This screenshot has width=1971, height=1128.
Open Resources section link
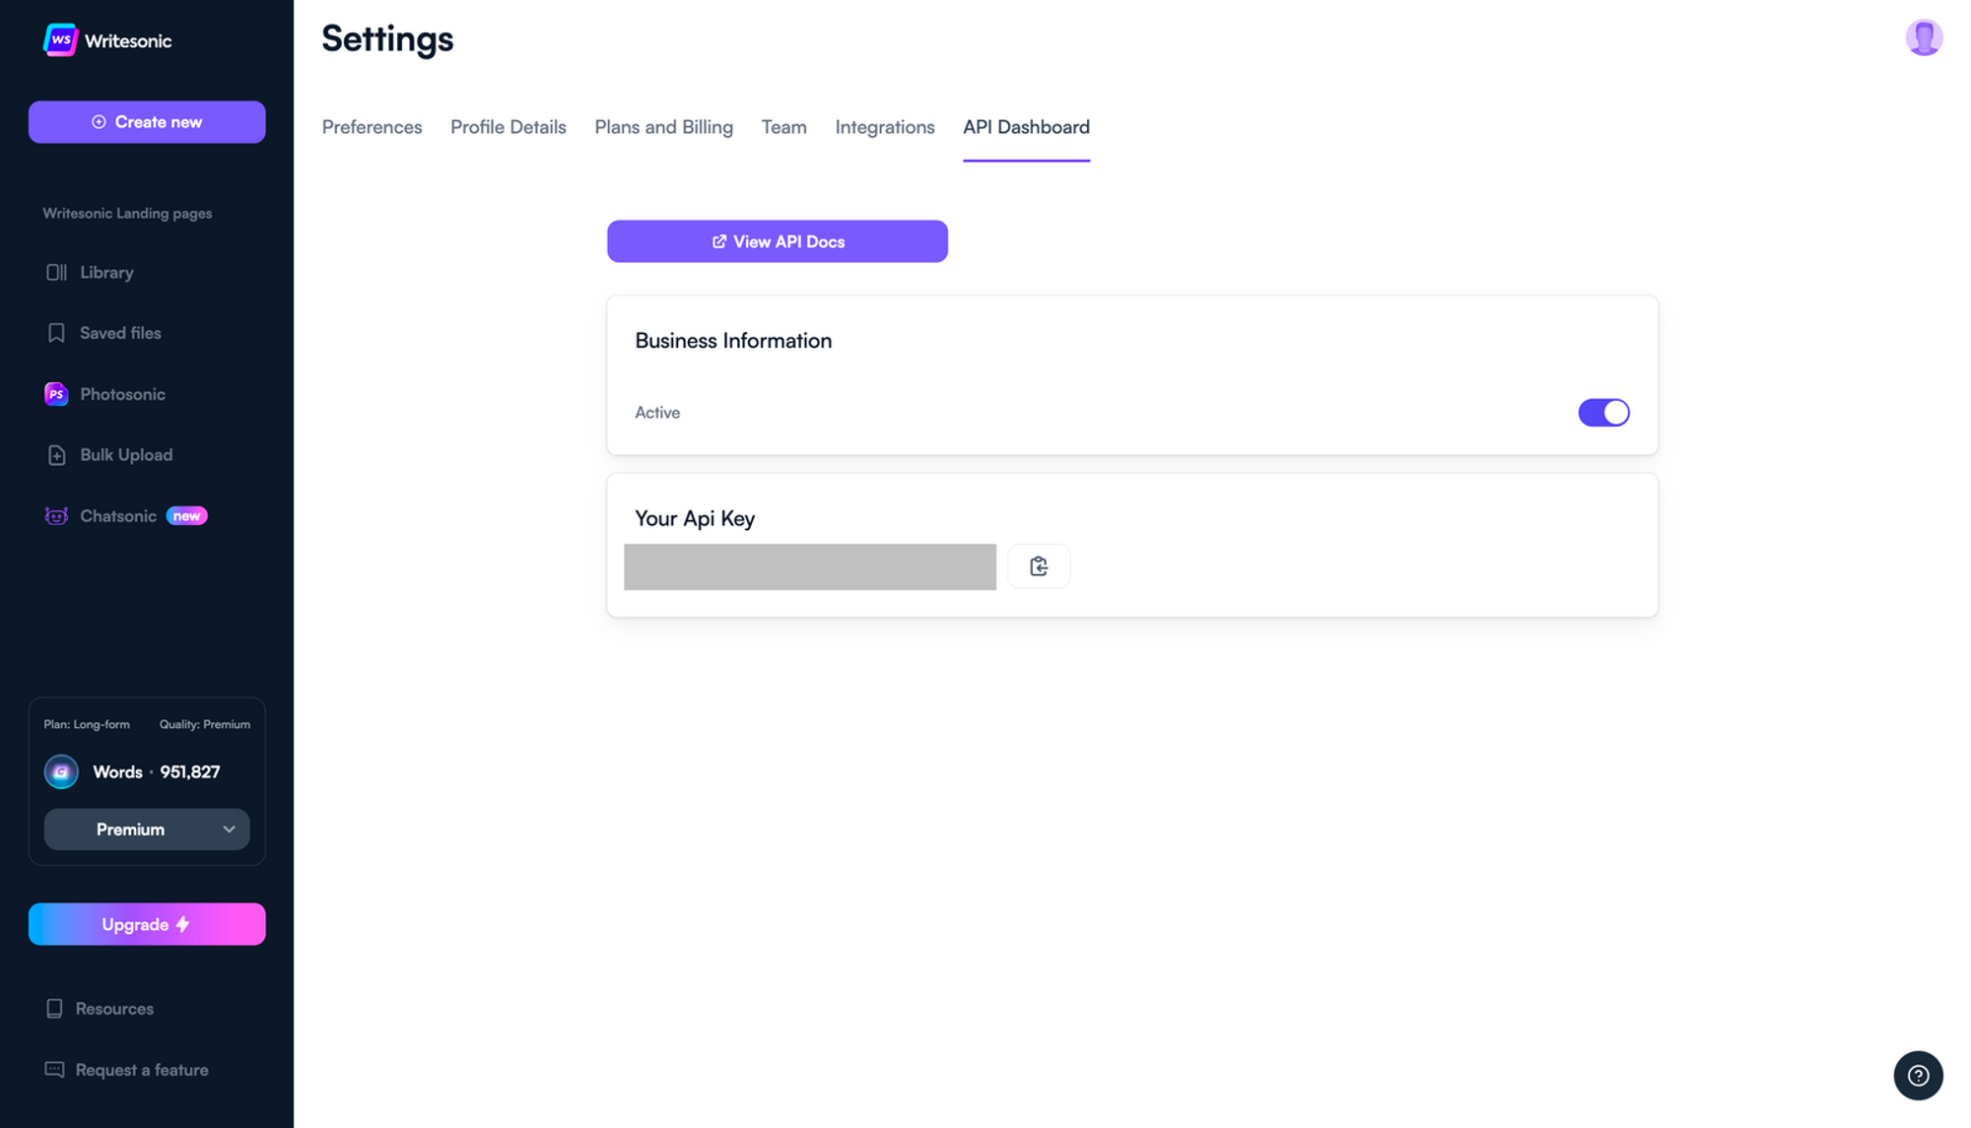point(113,1009)
